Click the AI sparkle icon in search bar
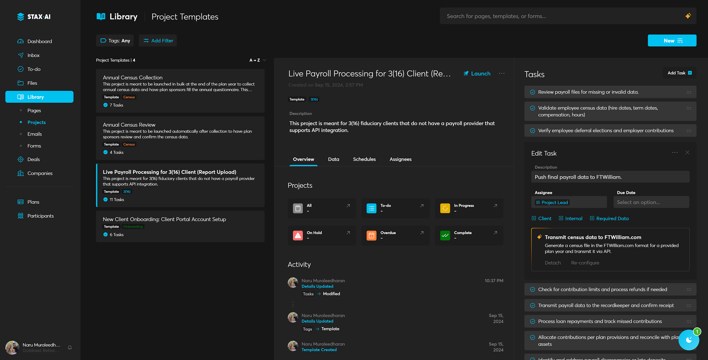 tap(688, 16)
